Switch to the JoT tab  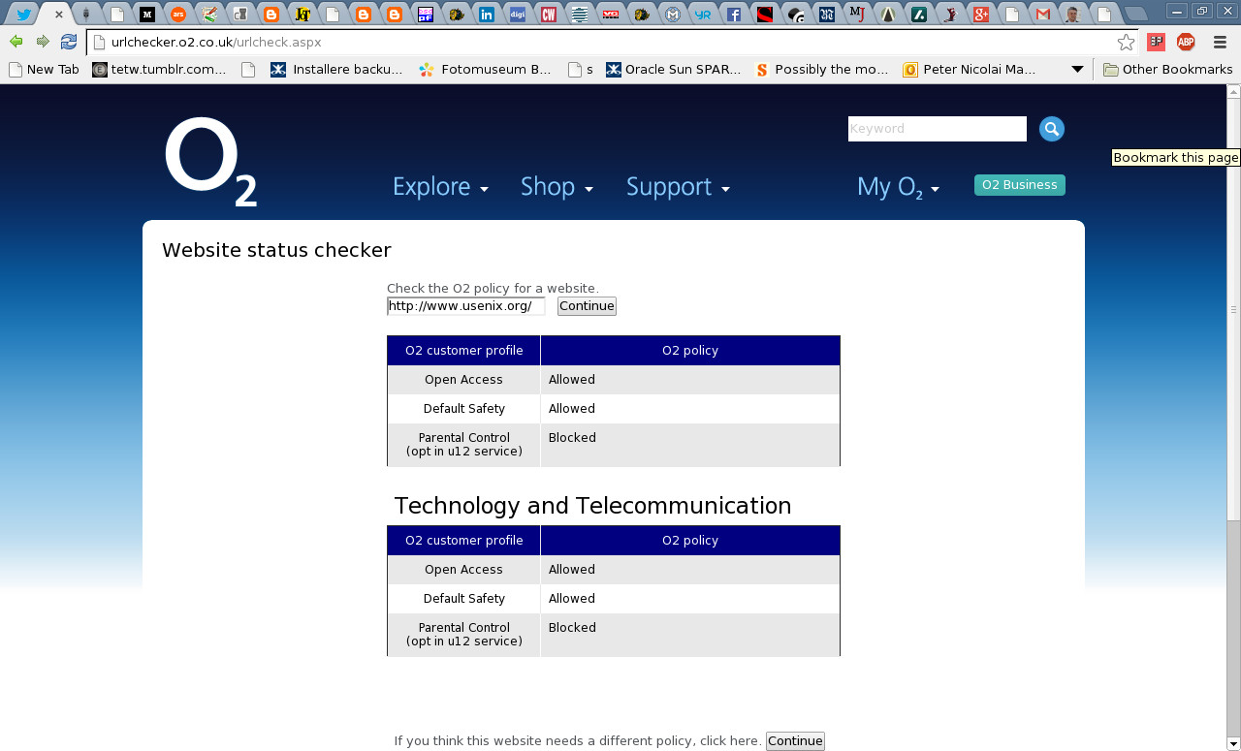(x=302, y=15)
